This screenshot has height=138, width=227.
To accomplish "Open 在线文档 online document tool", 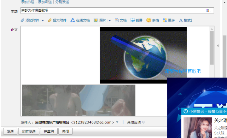I will tap(73, 20).
